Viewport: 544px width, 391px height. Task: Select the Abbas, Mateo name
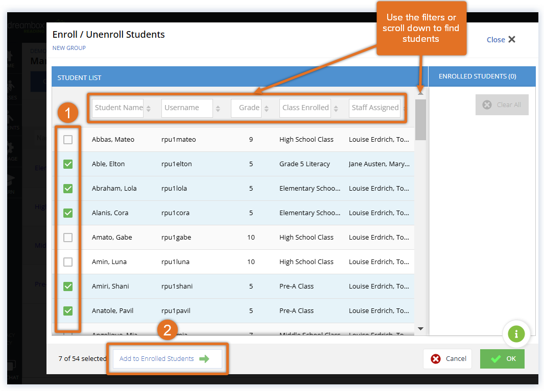[x=113, y=140]
